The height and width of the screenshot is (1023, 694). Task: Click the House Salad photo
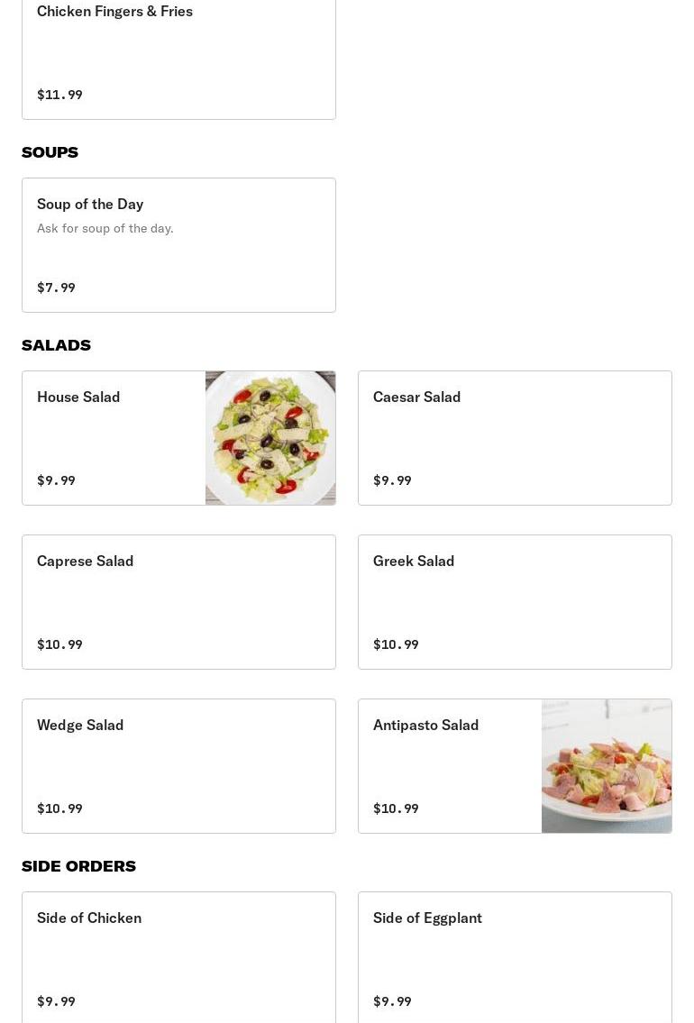[x=270, y=438]
